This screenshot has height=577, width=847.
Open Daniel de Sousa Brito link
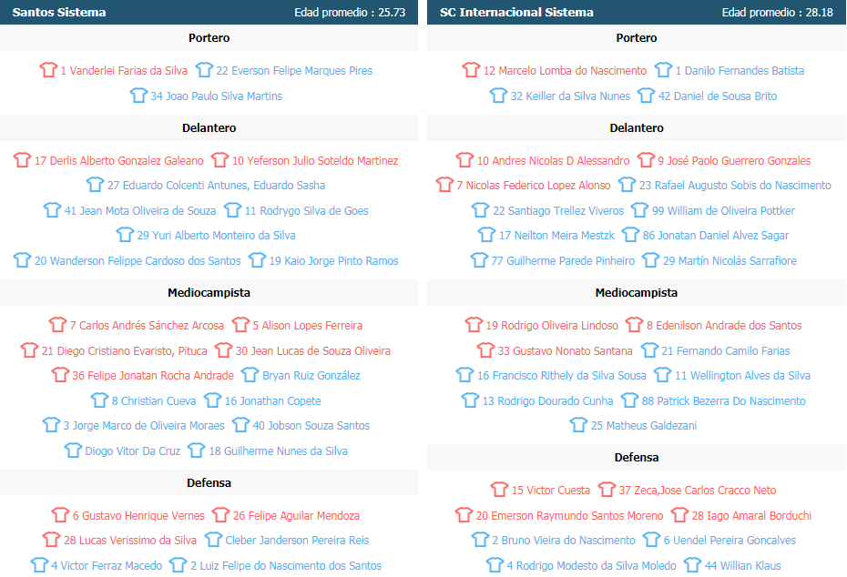tap(718, 96)
